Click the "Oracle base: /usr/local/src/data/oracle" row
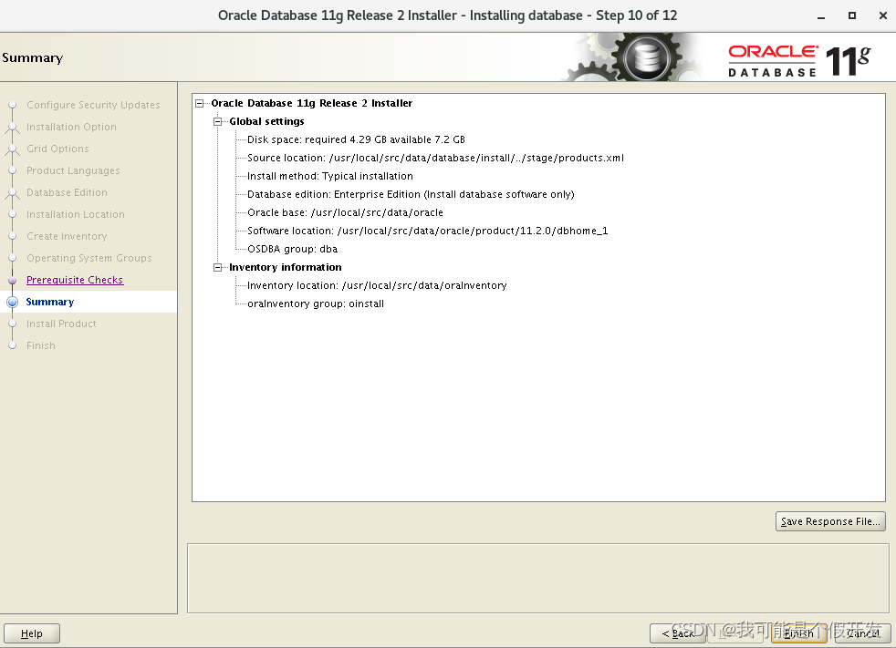Viewport: 896px width, 648px height. 345,213
